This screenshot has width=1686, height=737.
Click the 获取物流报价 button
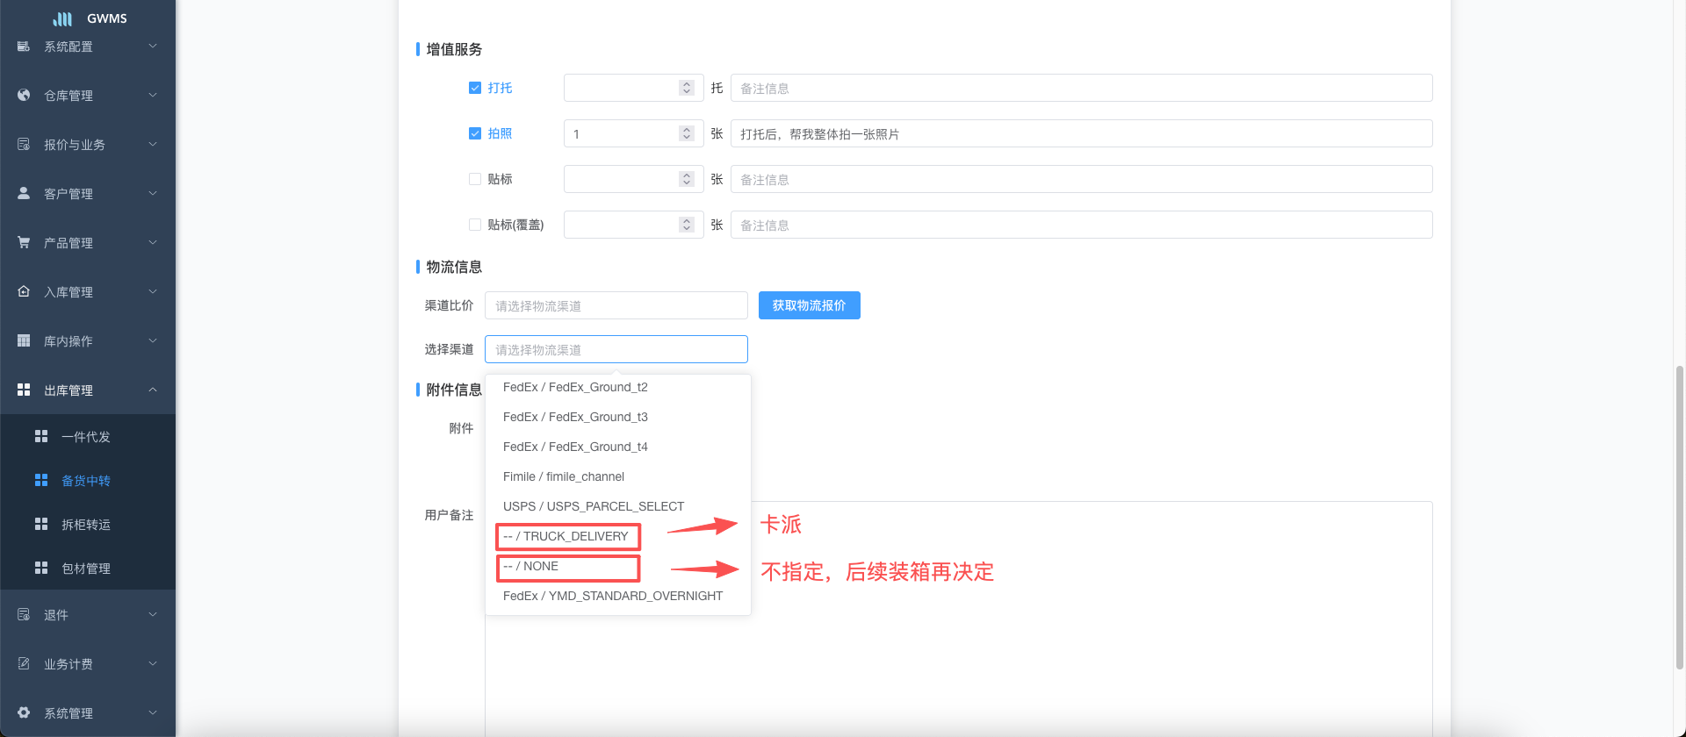point(810,305)
